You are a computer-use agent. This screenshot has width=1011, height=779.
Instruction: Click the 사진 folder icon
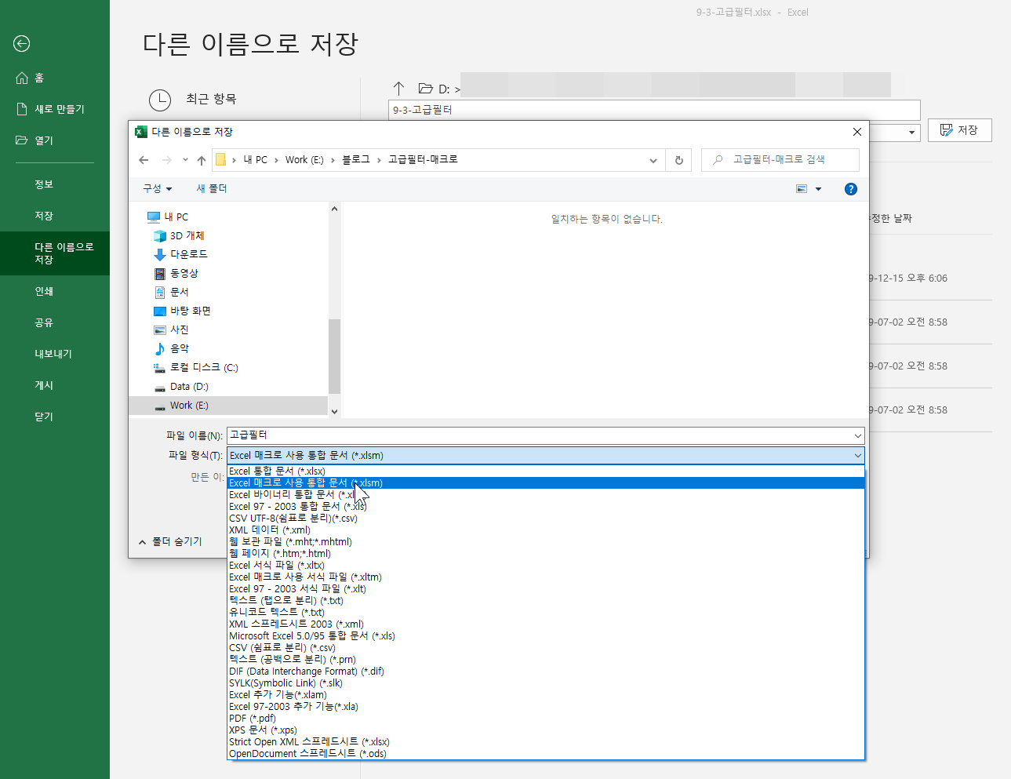[x=159, y=329]
